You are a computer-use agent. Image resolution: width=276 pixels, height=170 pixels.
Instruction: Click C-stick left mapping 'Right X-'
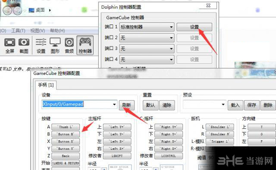169,142
